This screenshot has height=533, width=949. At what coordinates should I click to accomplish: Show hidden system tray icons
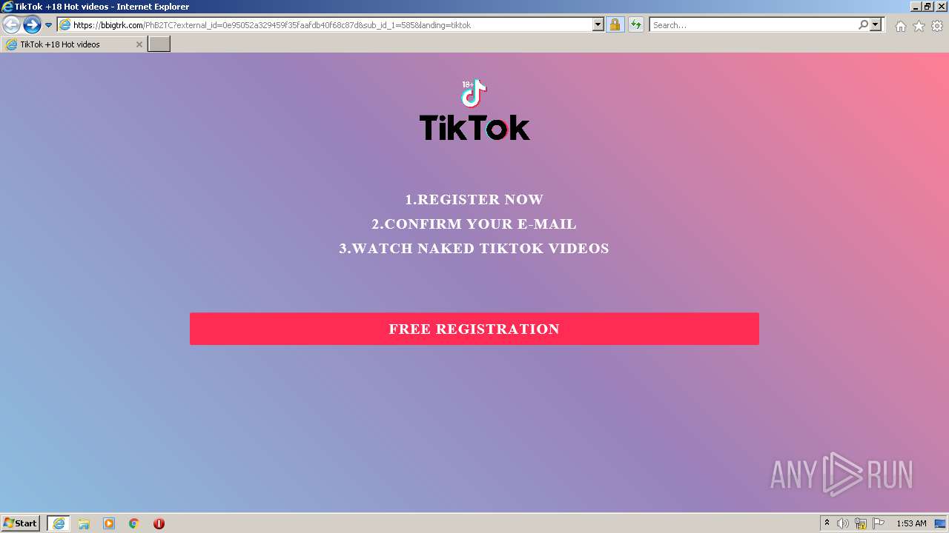tap(827, 523)
